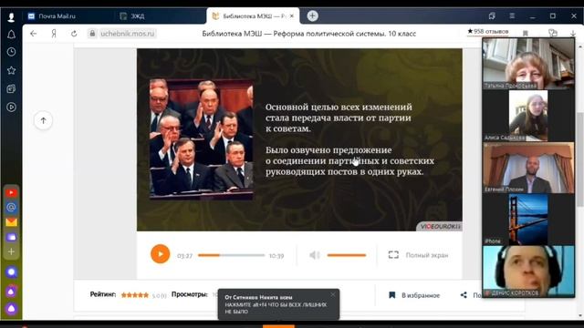Image resolution: width=584 pixels, height=328 pixels.
Task: Open bookmarks star in sidebar
Action: pyautogui.click(x=11, y=70)
